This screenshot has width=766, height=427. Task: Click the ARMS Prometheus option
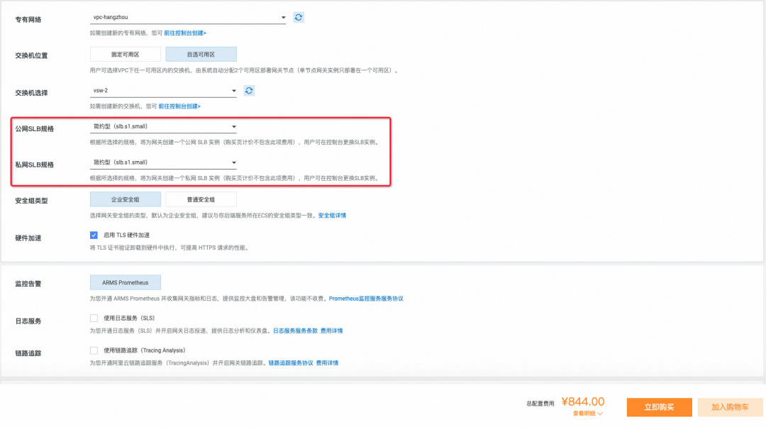[x=126, y=282]
